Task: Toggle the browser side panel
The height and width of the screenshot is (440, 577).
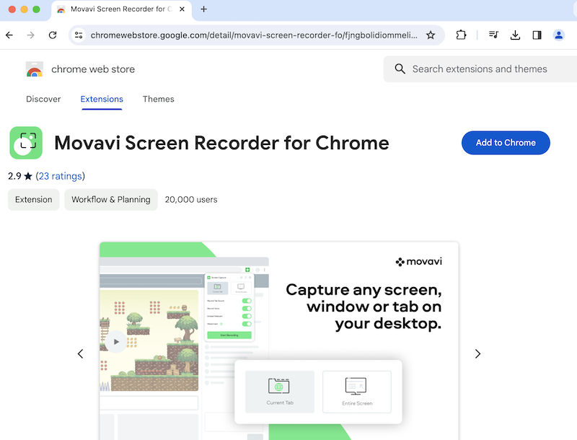Action: click(537, 35)
